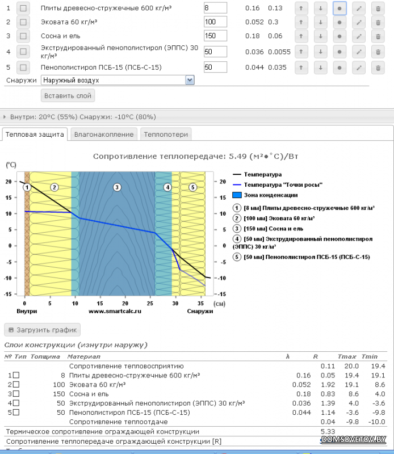Image resolution: width=394 pixels, height=454 pixels.
Task: Click Загрузить график button
Action: coord(43,330)
